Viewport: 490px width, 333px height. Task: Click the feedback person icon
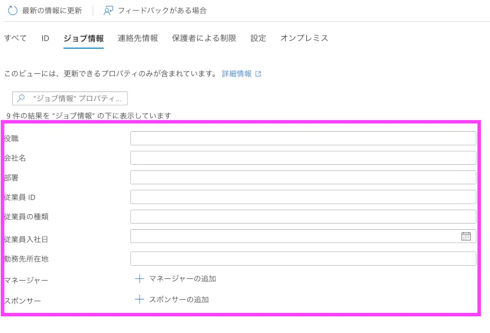click(108, 11)
